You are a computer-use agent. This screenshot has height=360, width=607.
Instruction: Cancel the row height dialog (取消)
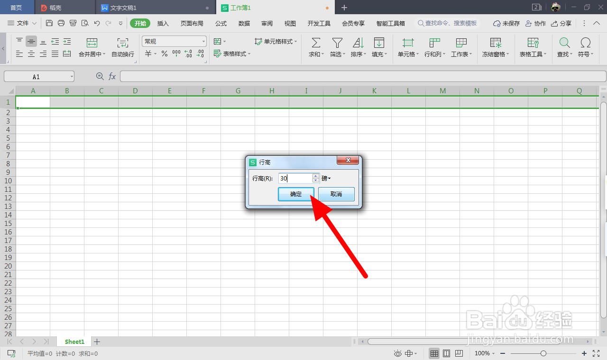point(336,194)
